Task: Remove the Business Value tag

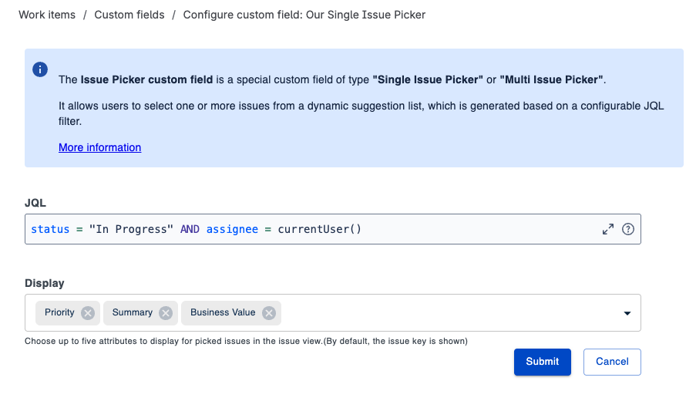Action: click(268, 312)
